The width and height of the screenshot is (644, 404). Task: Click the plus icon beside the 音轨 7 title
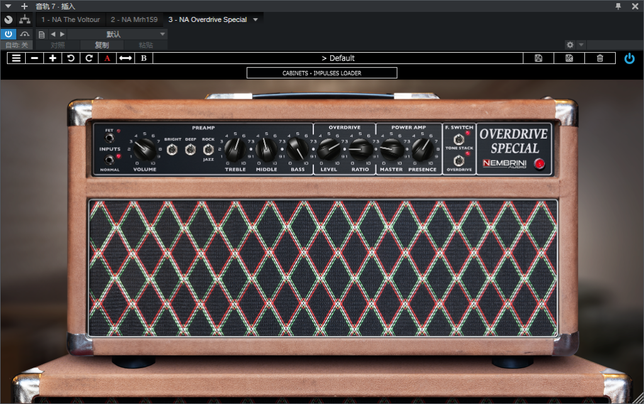pyautogui.click(x=25, y=6)
